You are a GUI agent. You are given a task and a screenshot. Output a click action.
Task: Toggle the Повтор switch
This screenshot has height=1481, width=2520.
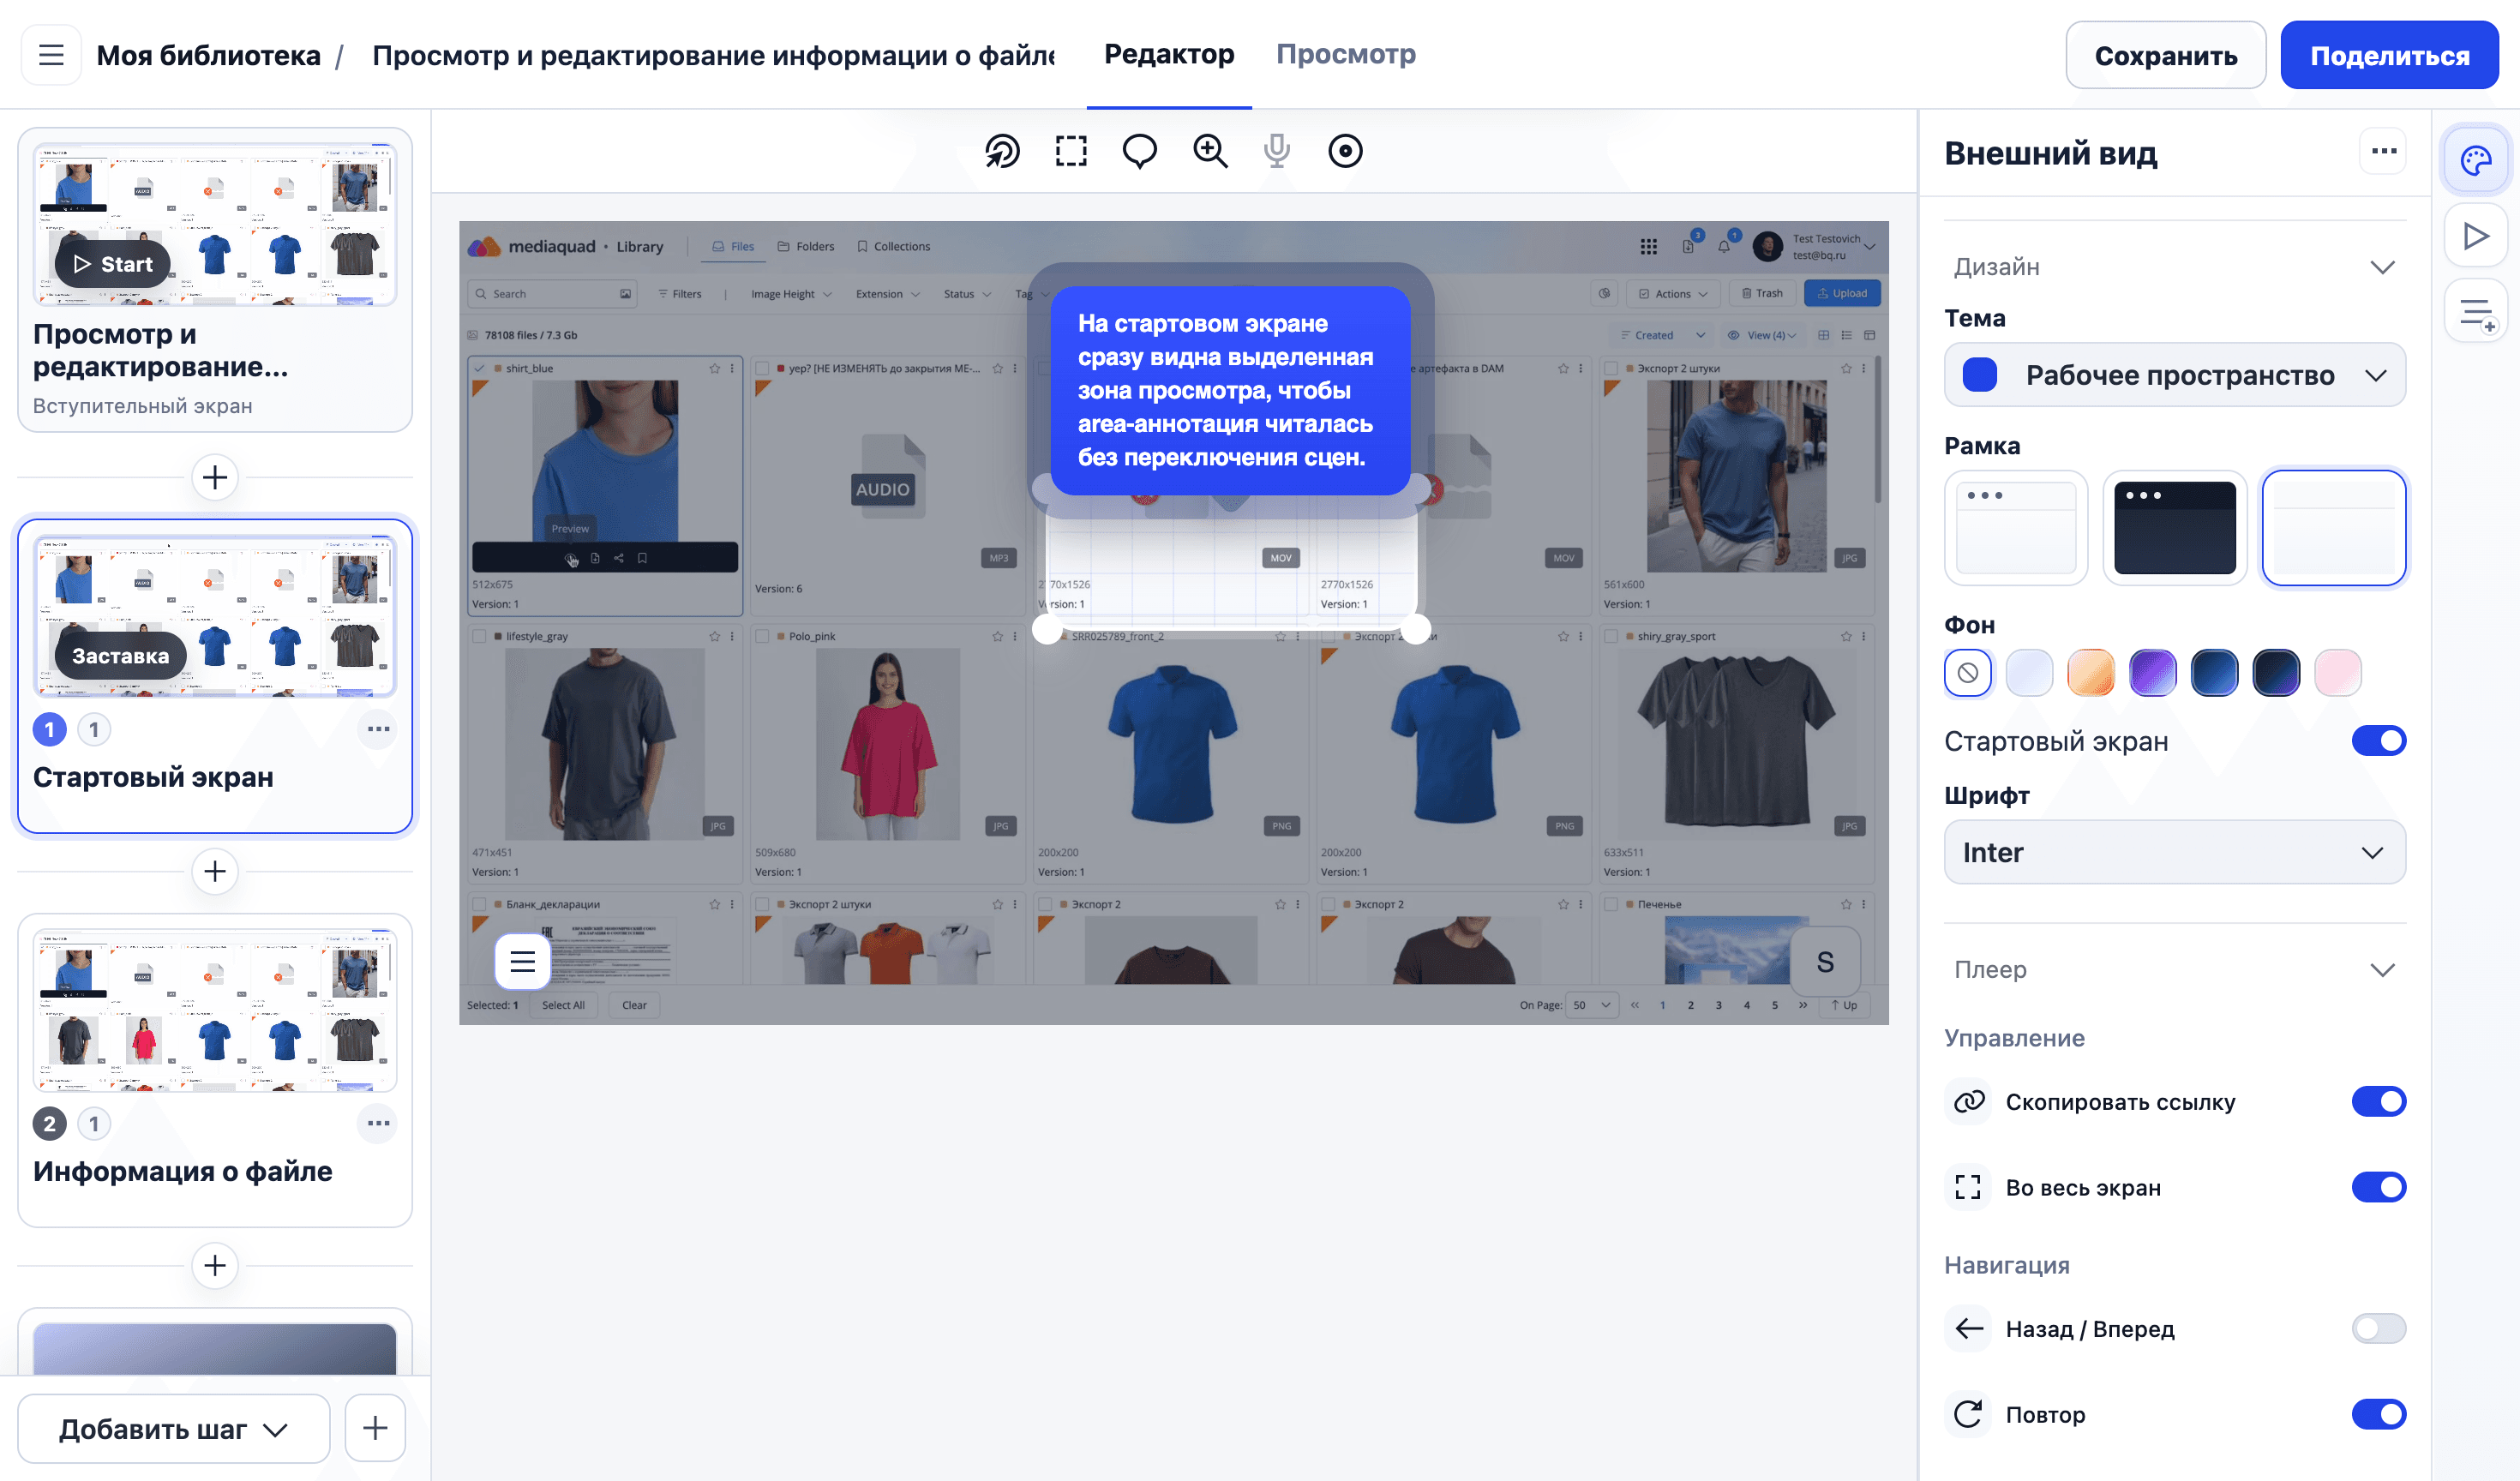pos(2379,1414)
